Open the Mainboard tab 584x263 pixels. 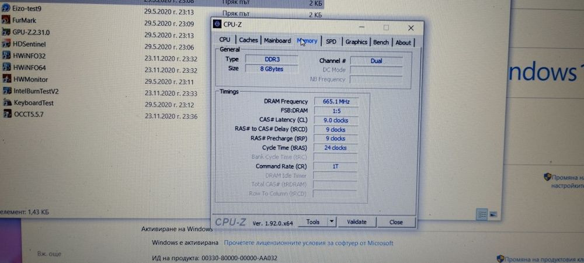point(277,40)
